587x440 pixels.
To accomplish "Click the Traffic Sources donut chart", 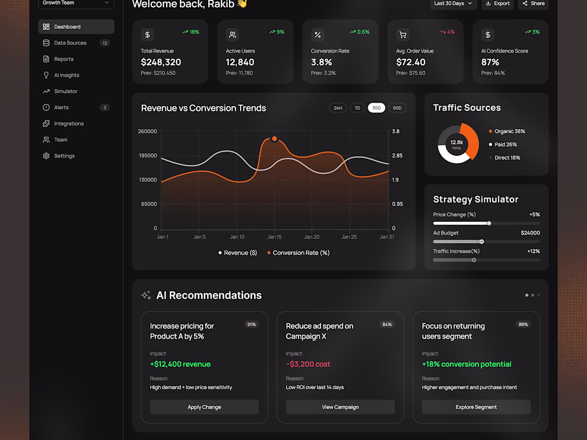I will pyautogui.click(x=458, y=143).
